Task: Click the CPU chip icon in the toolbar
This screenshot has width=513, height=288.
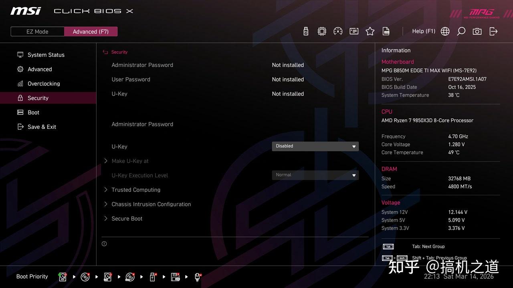Action: (x=322, y=31)
